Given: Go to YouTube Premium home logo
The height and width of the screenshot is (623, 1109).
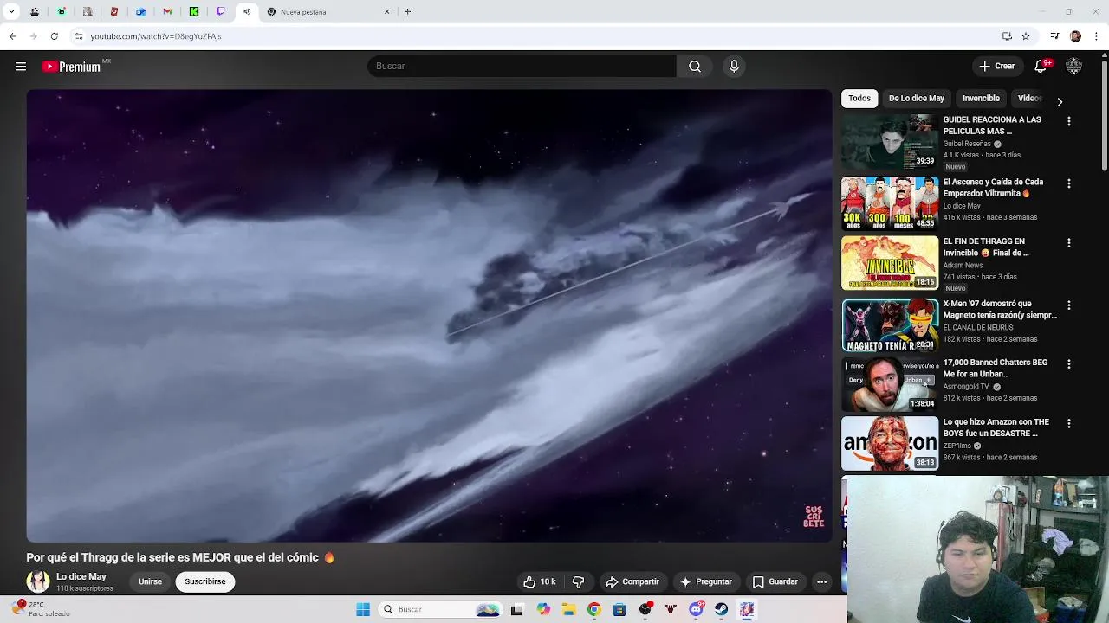Looking at the screenshot, I should [72, 67].
